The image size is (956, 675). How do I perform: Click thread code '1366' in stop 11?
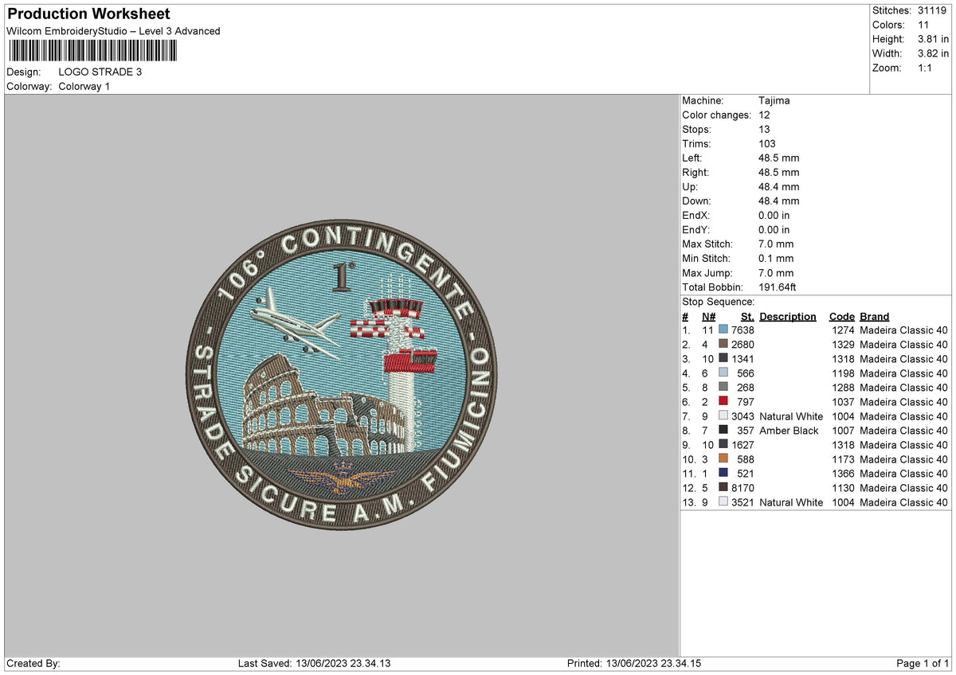[x=843, y=473]
